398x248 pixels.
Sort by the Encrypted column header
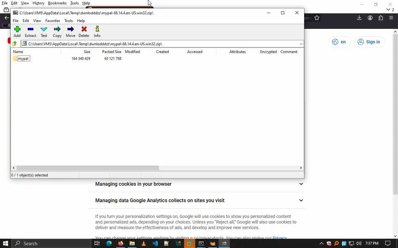[x=263, y=52]
